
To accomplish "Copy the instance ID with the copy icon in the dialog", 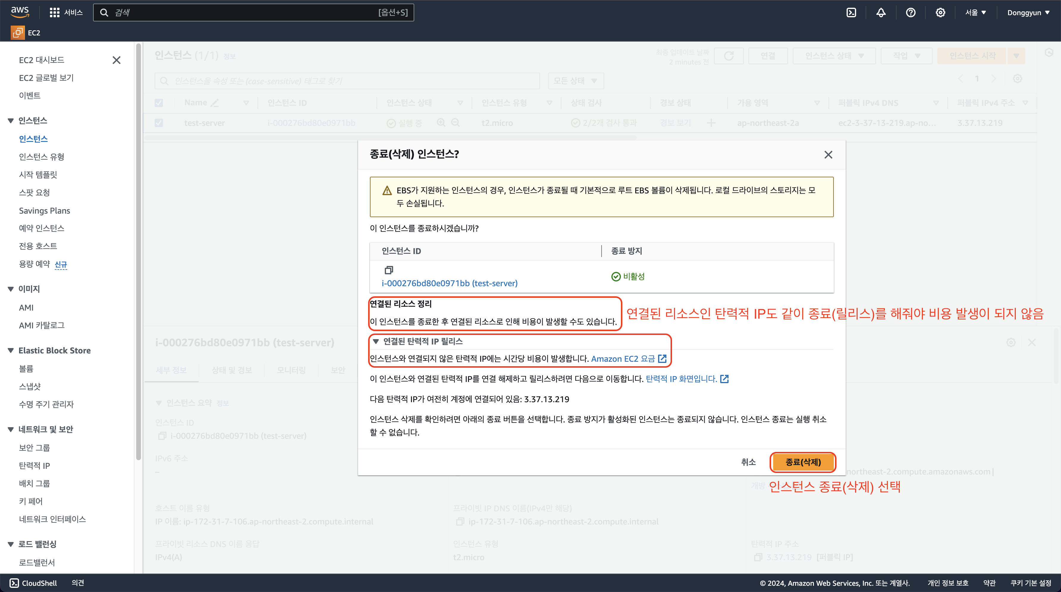I will (388, 270).
